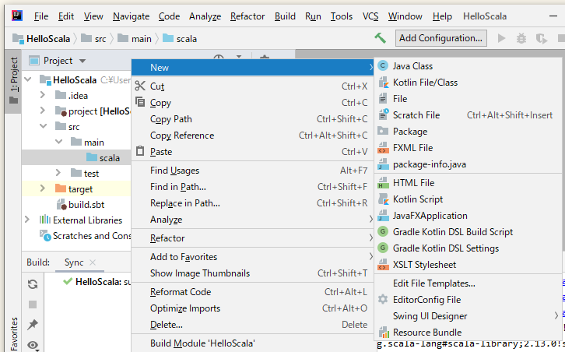Open the Analyze submenu in context menu
The image size is (565, 352).
(252, 220)
